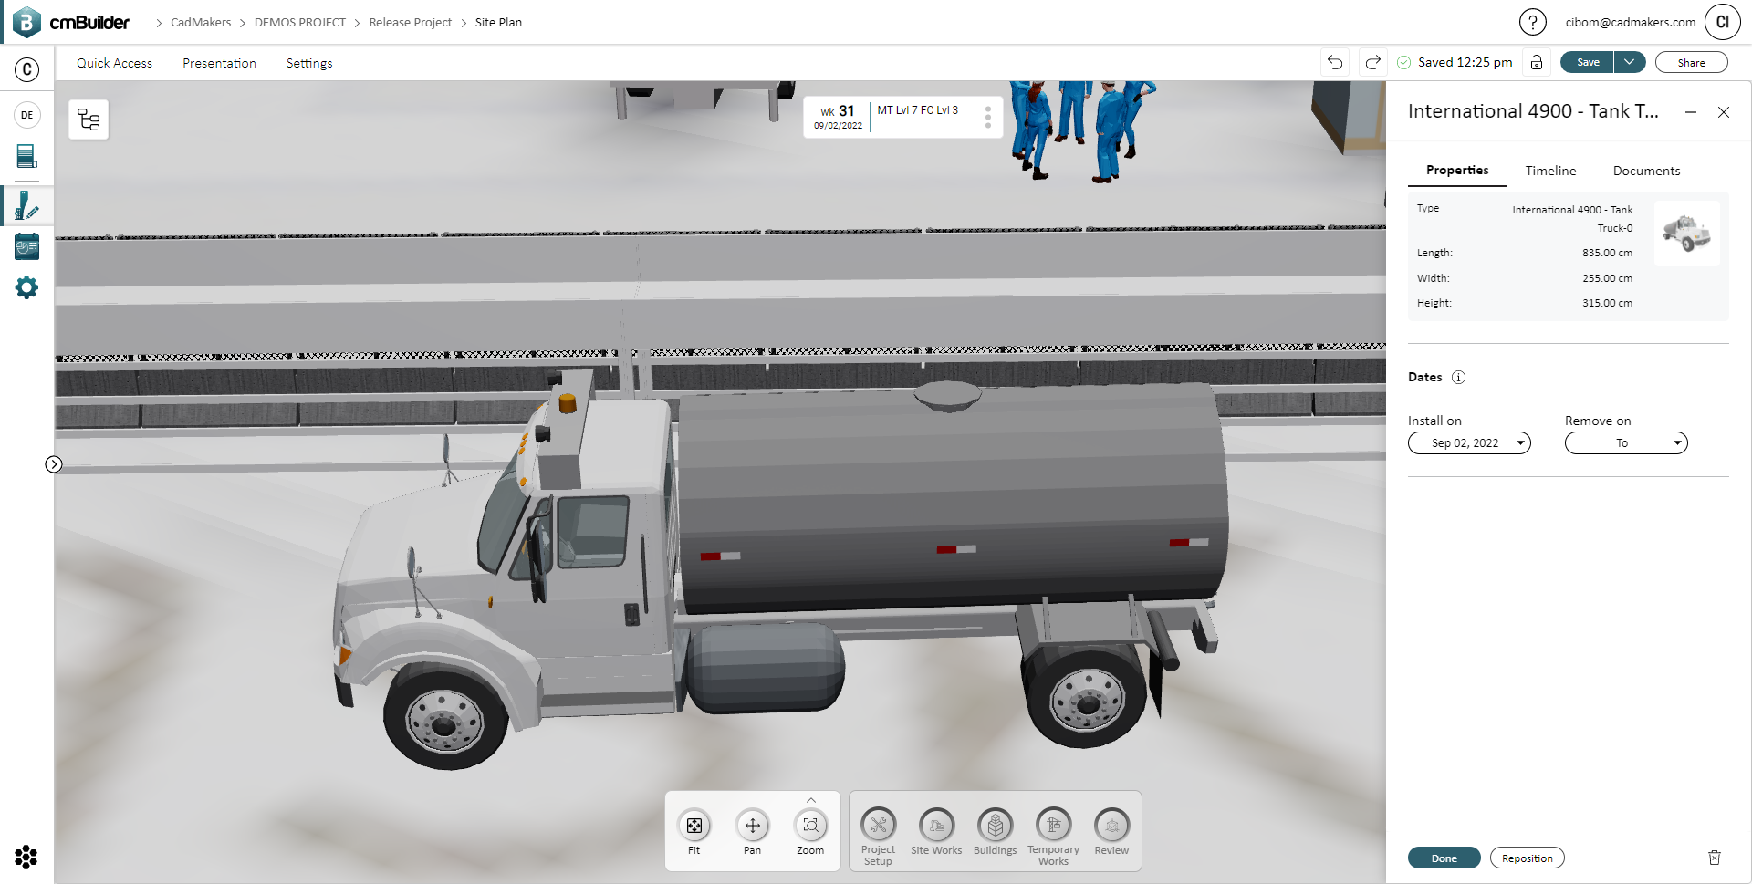Open the help question mark icon
Screen dimensions: 1752x884
[1532, 22]
